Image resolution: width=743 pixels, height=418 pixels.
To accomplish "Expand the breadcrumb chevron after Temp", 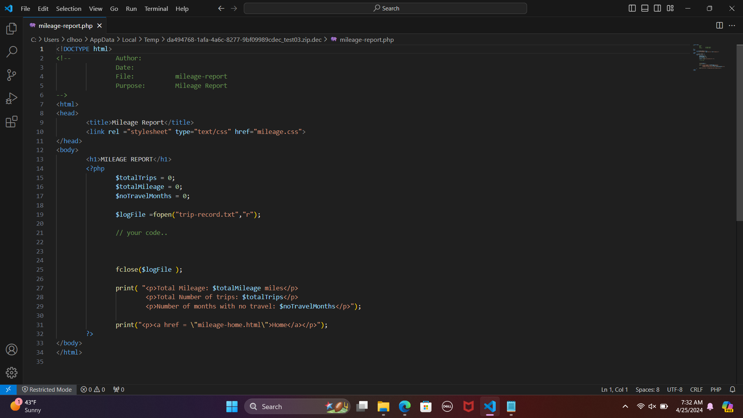I will click(x=163, y=39).
